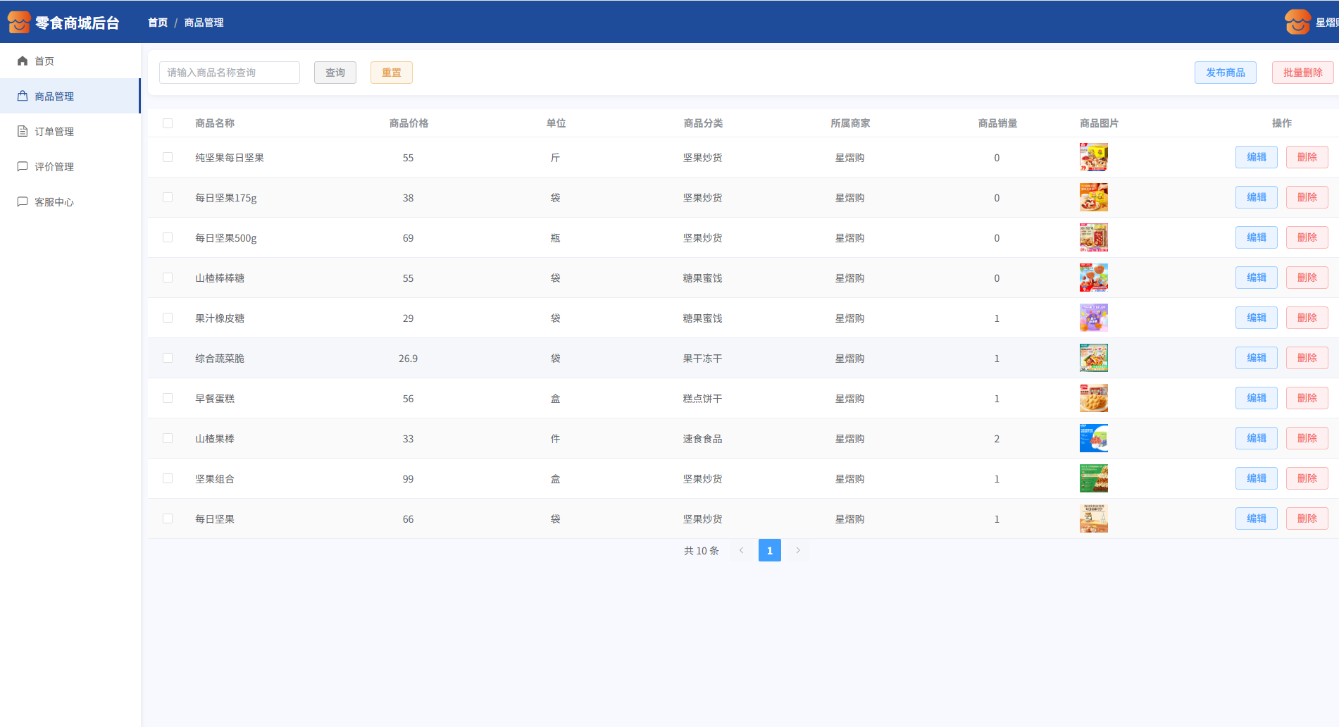Check the checkbox for 纯坚果每日坚果

point(168,157)
